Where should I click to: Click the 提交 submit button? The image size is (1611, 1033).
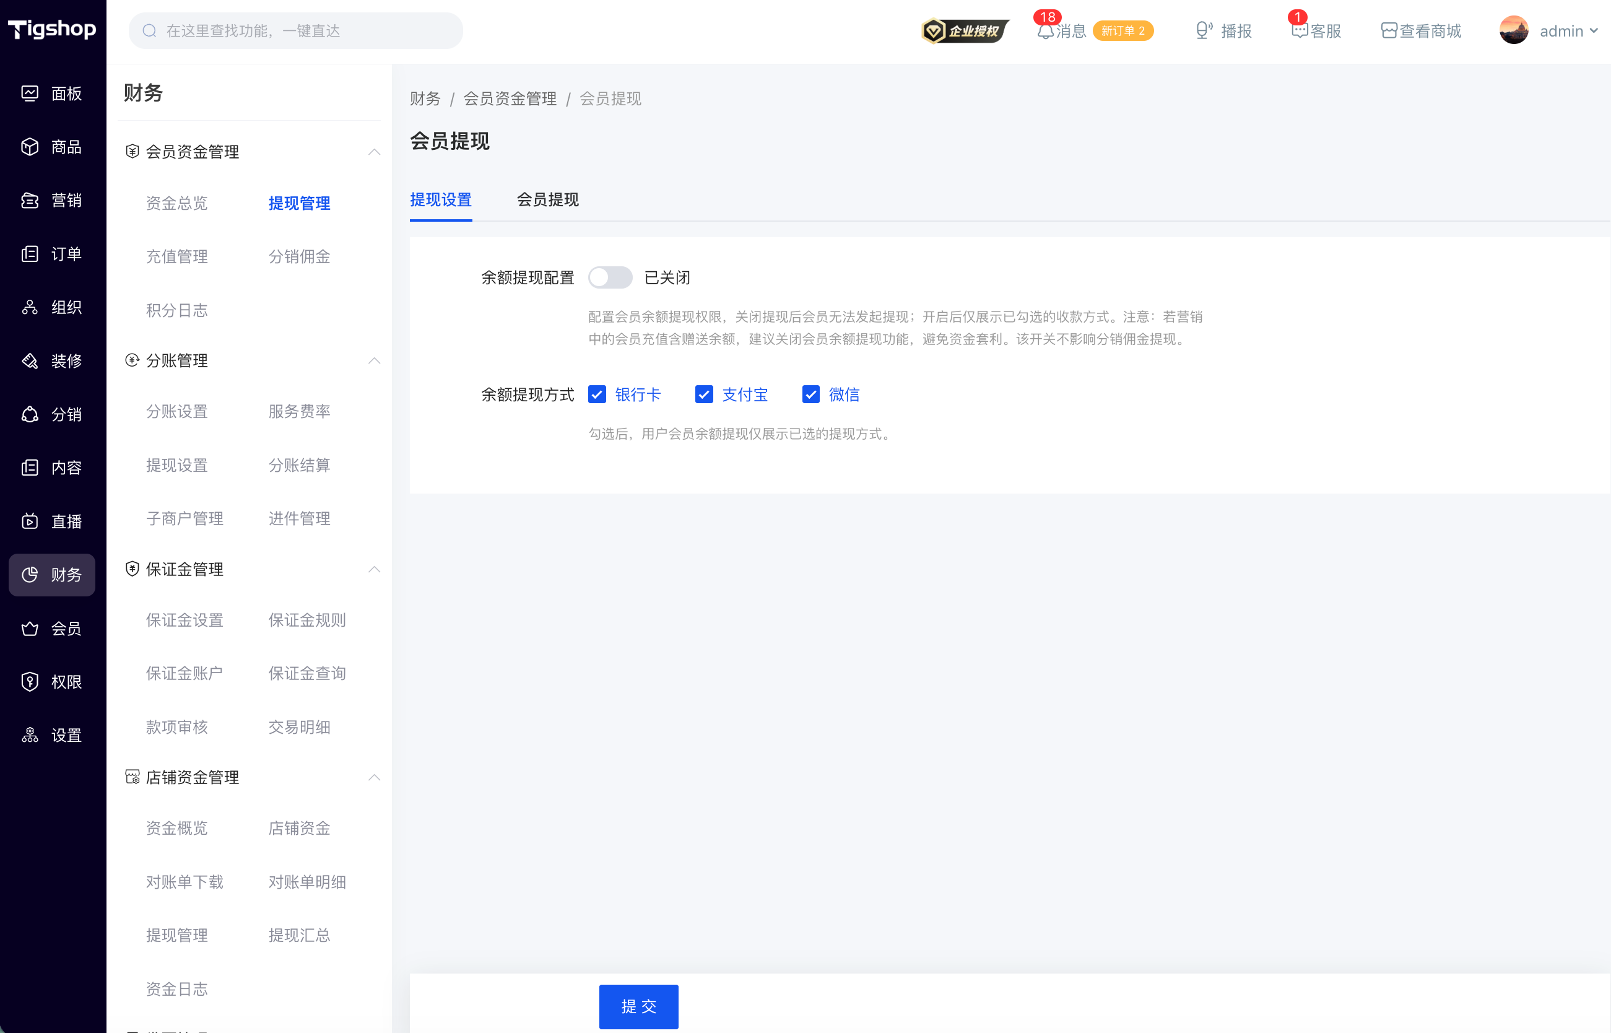point(638,1006)
